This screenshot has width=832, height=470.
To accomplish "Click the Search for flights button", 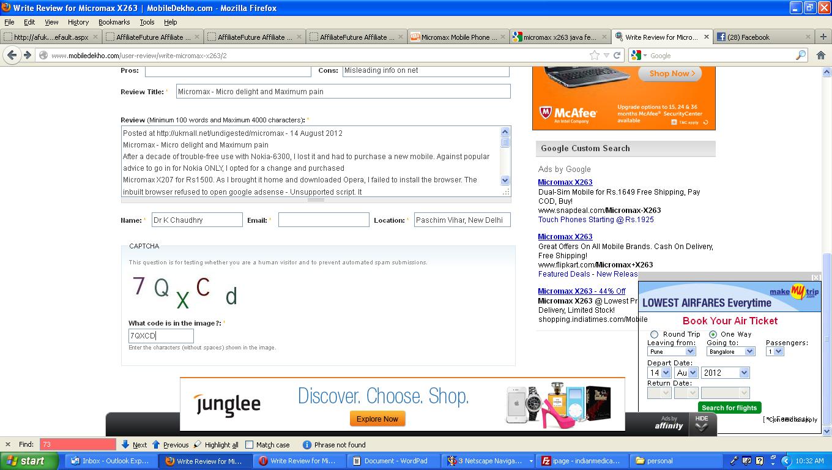I will 729,408.
